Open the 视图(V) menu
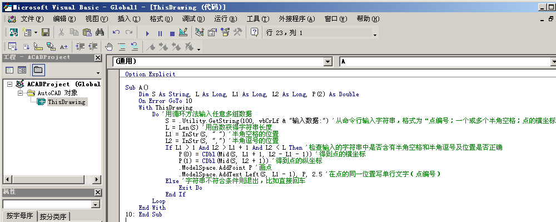Viewport: 556px width, 222px height. point(96,19)
